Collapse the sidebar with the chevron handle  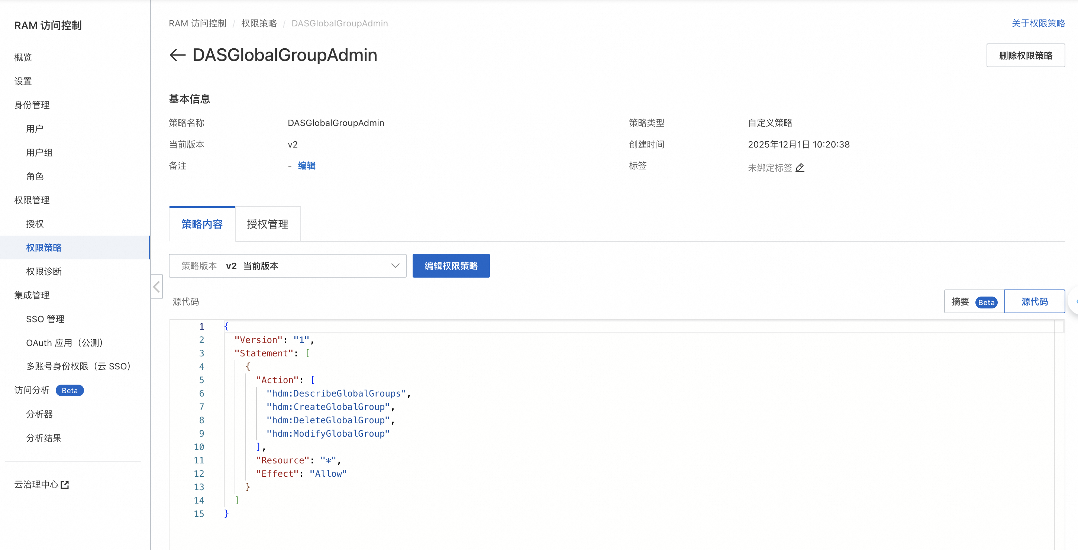(x=156, y=287)
